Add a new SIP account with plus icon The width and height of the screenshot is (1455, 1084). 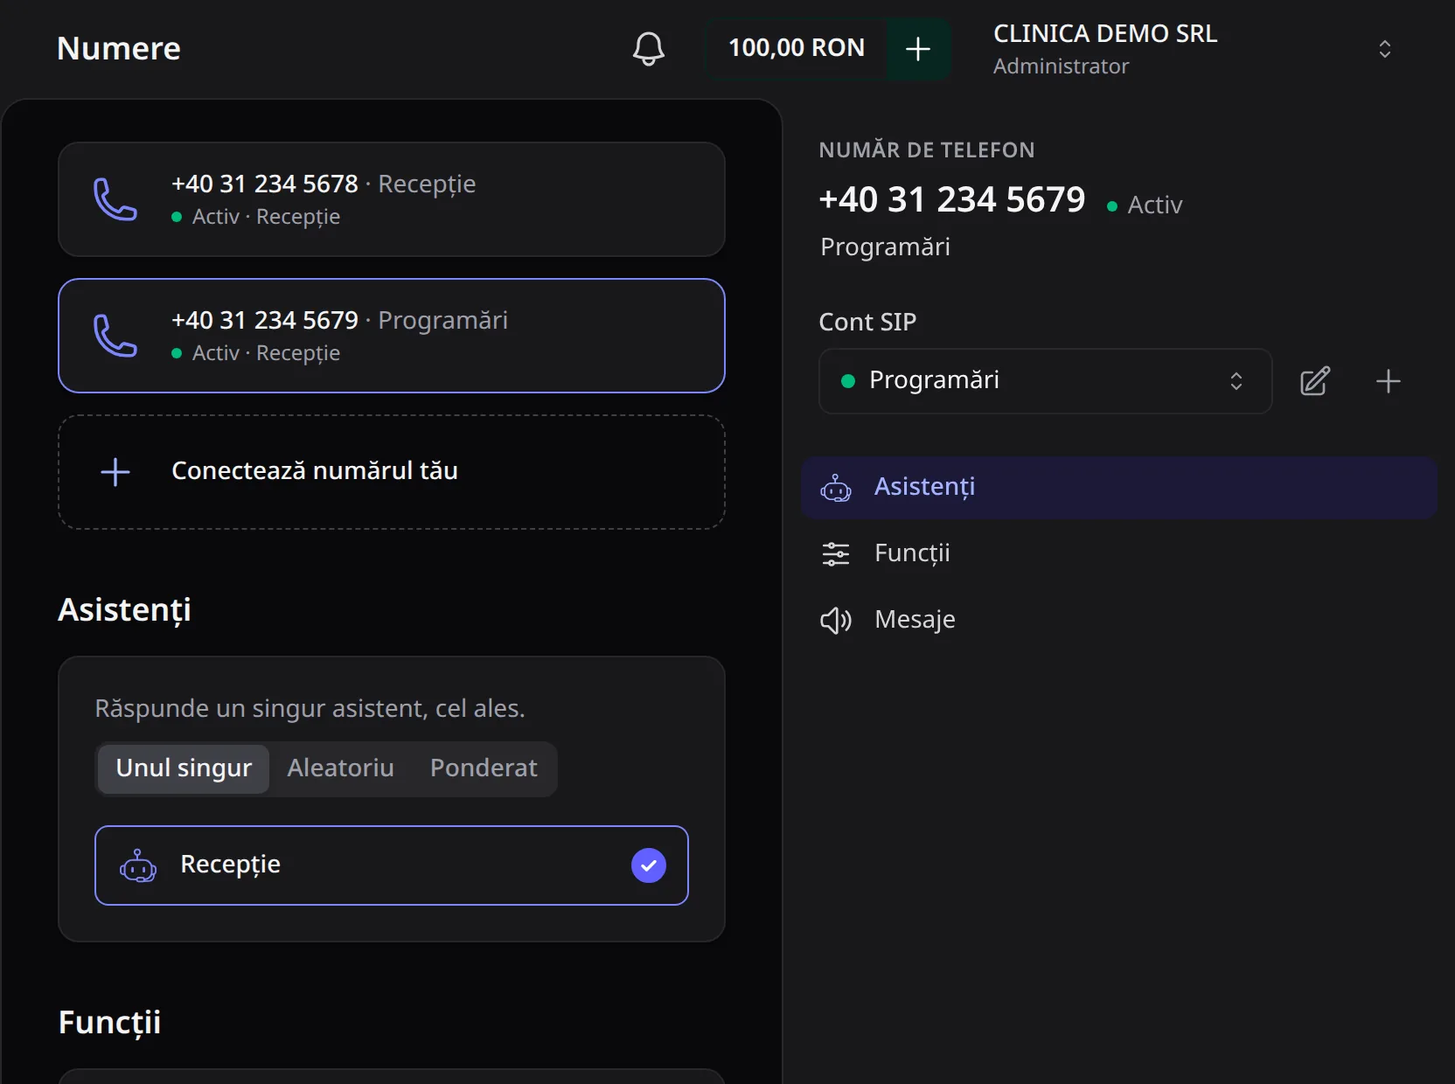[1389, 381]
